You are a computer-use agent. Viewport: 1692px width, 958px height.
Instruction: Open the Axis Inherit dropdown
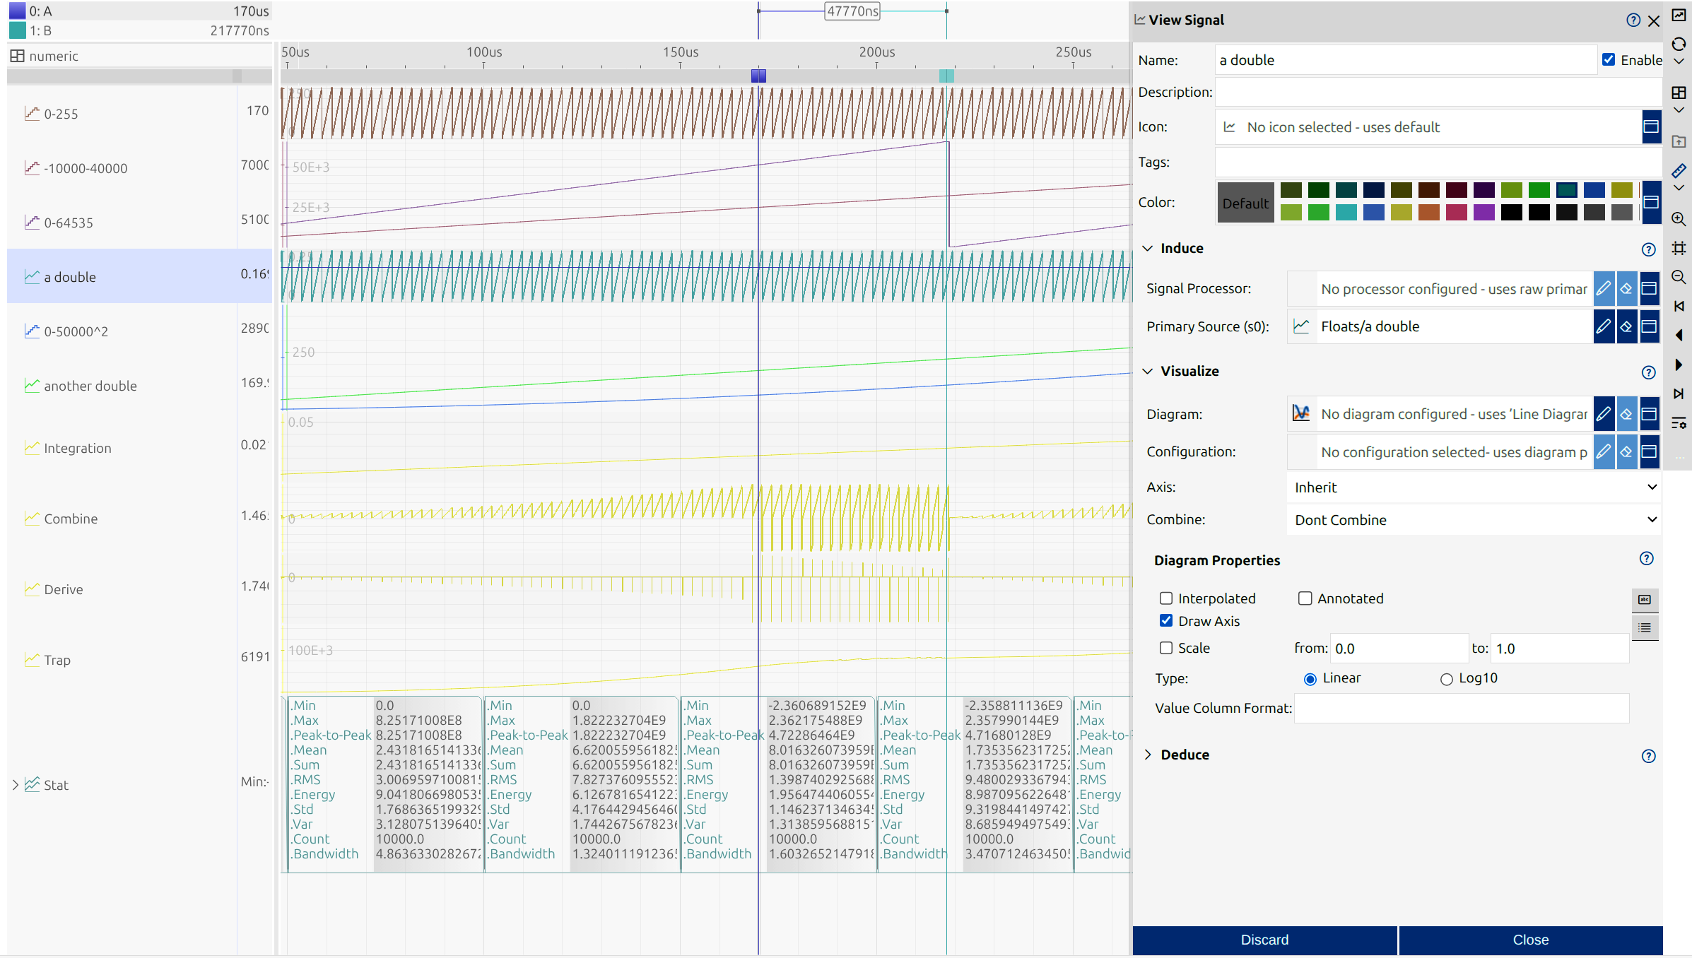(x=1474, y=487)
